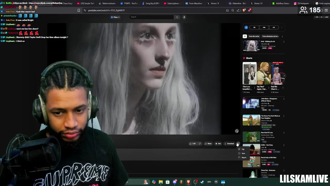Switch to the (10) Simple Traffic tab
The image size is (330, 186).
86,3
